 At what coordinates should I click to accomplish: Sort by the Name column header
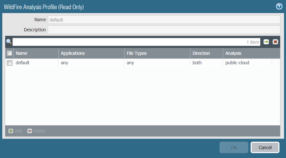36,53
